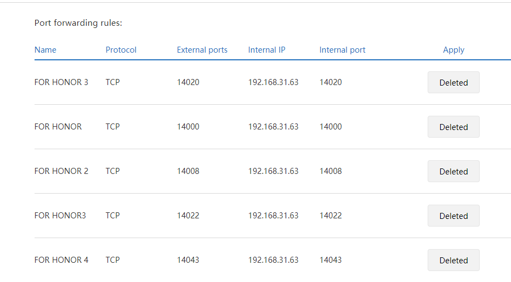This screenshot has width=511, height=282.
Task: Click the Apply column header
Action: (453, 50)
